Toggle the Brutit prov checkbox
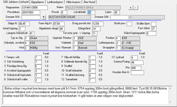 pyautogui.click(x=129, y=24)
